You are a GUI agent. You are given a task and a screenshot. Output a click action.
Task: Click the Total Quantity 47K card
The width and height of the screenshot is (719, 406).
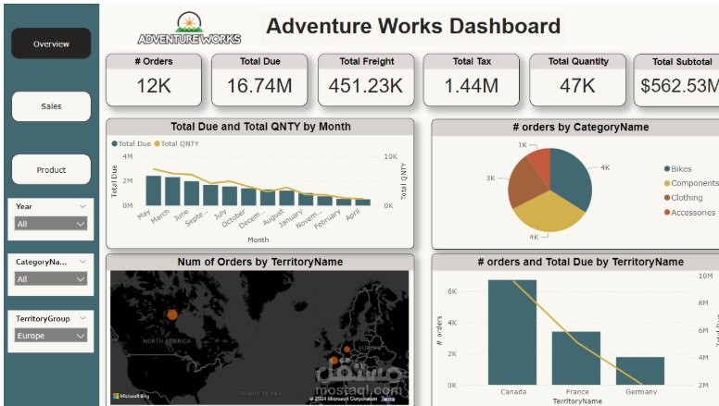coord(578,80)
